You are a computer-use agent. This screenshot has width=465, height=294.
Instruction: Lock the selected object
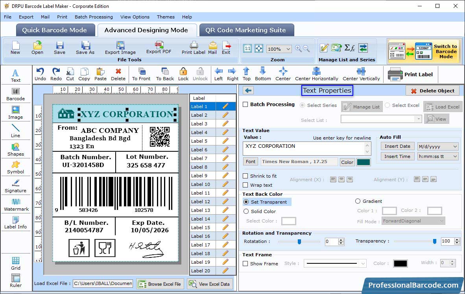(183, 74)
